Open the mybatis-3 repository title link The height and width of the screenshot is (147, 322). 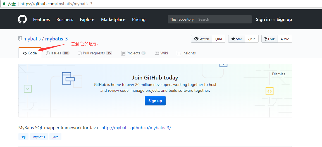coord(56,39)
